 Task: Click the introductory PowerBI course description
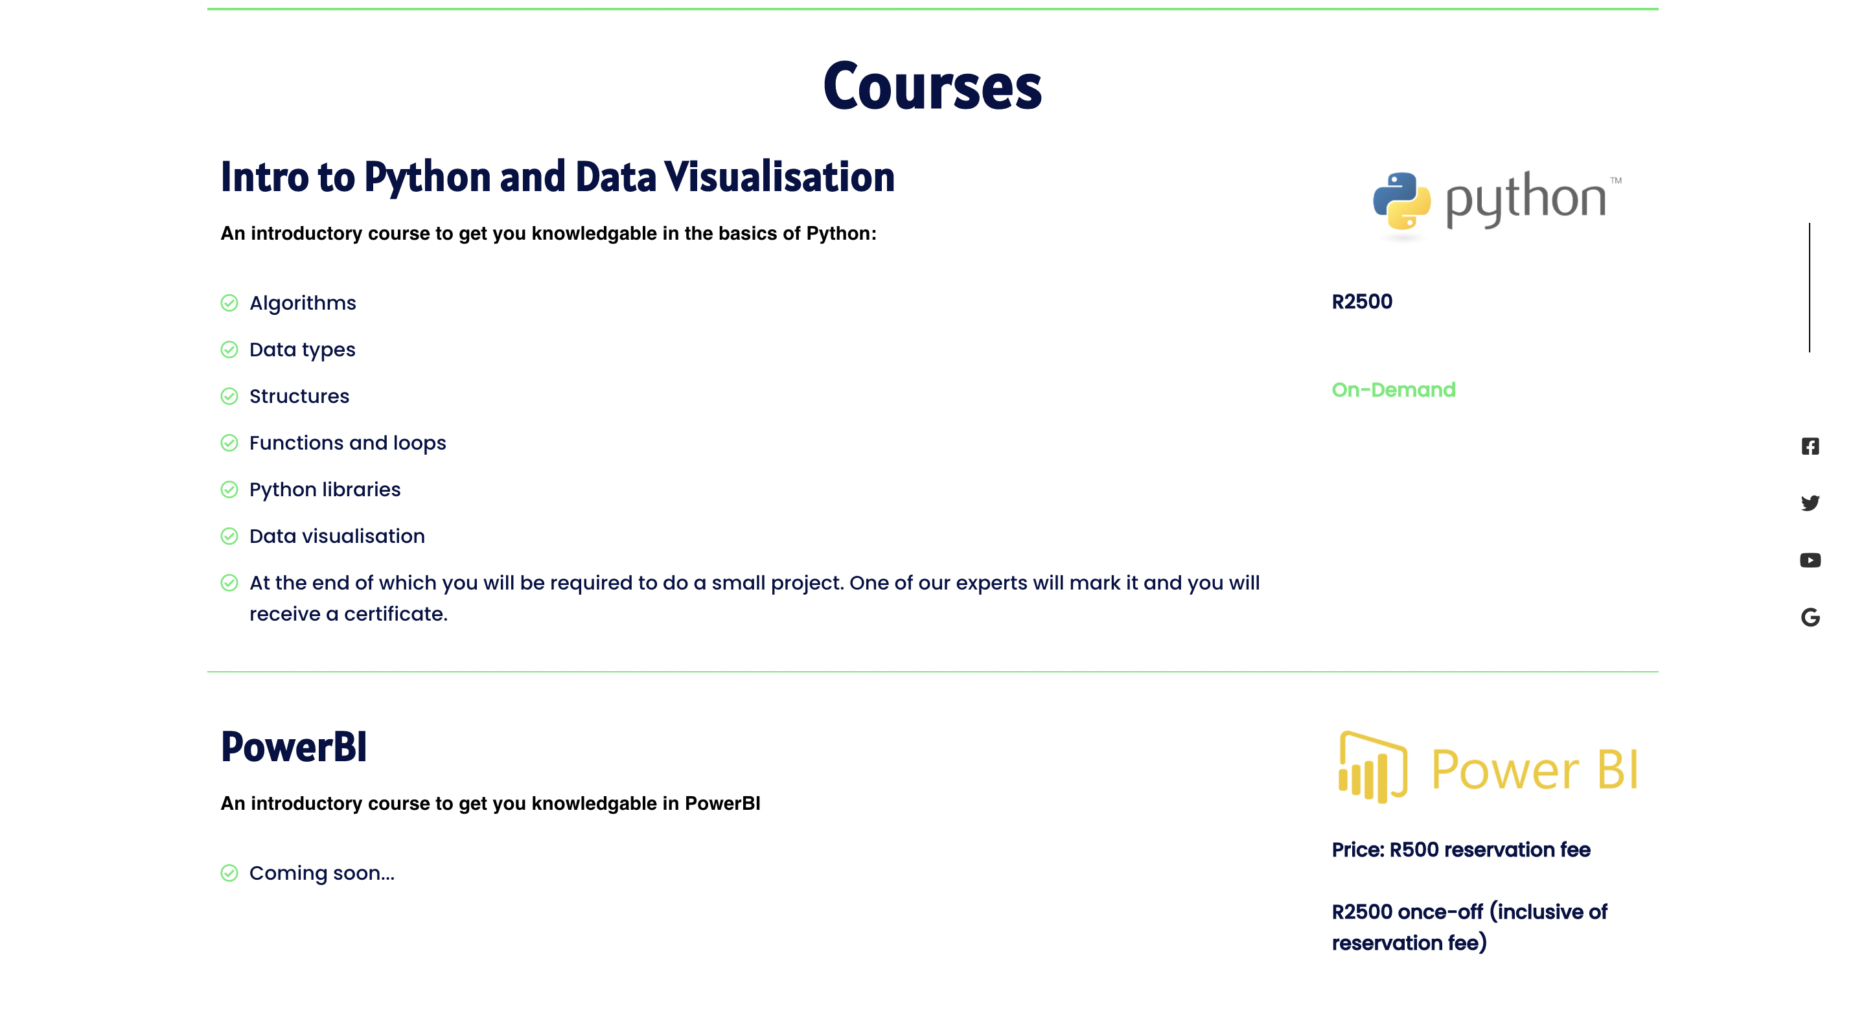(490, 803)
